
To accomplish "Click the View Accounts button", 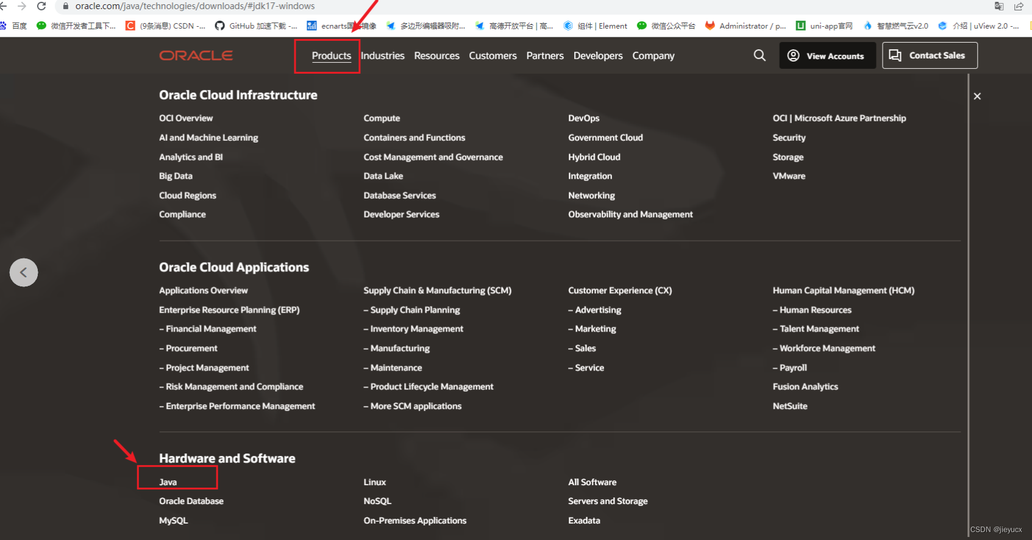I will click(x=827, y=55).
